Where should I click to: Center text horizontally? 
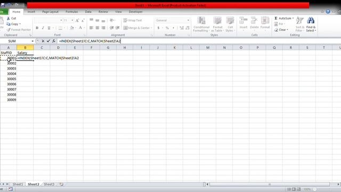tap(97, 28)
